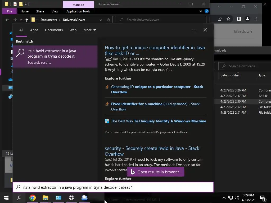Open 'Generating ID unique to a particular computer' link

[x=157, y=89]
